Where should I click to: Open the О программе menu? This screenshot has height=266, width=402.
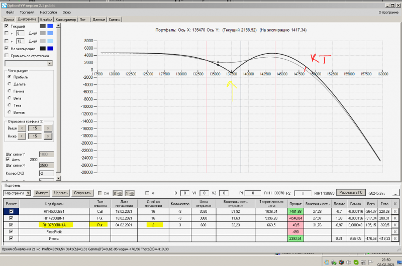[x=388, y=12]
